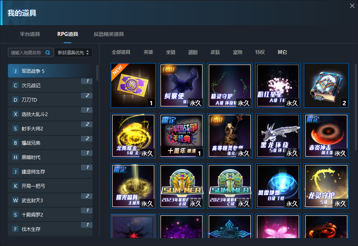Pick the 十周年 喷漆 limited item

182,136
